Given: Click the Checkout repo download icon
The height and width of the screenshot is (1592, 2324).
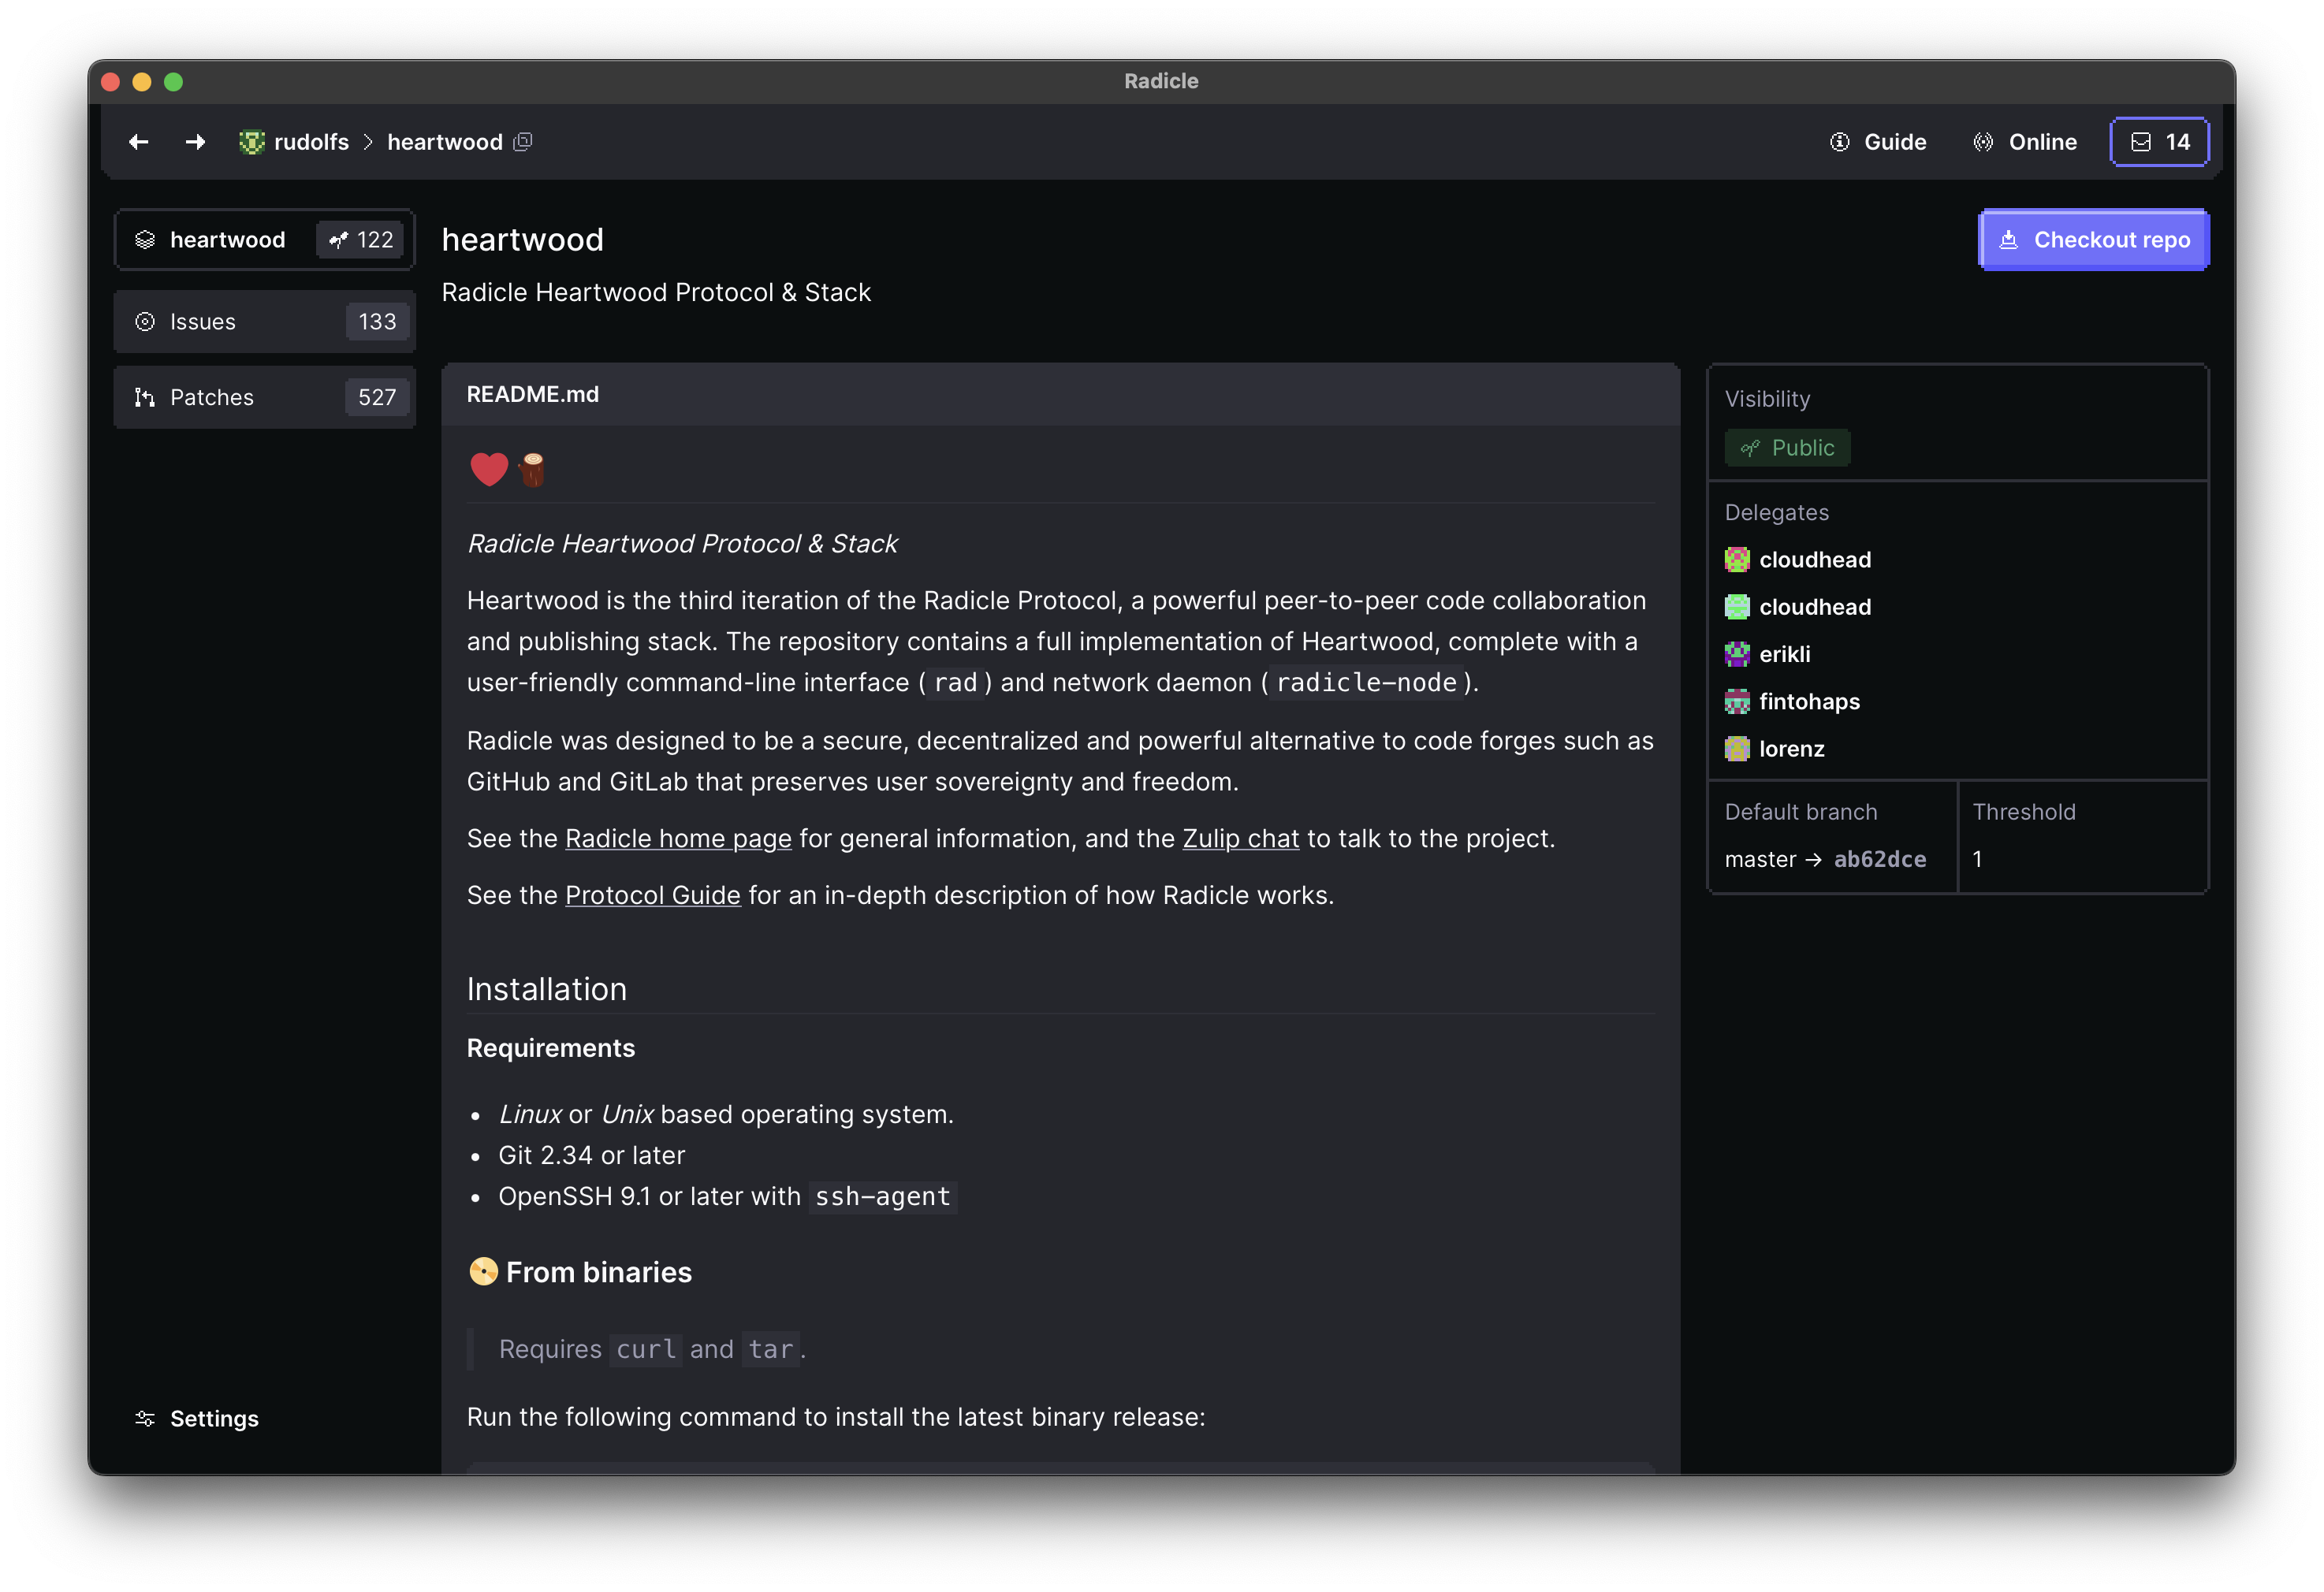Looking at the screenshot, I should (x=2009, y=240).
